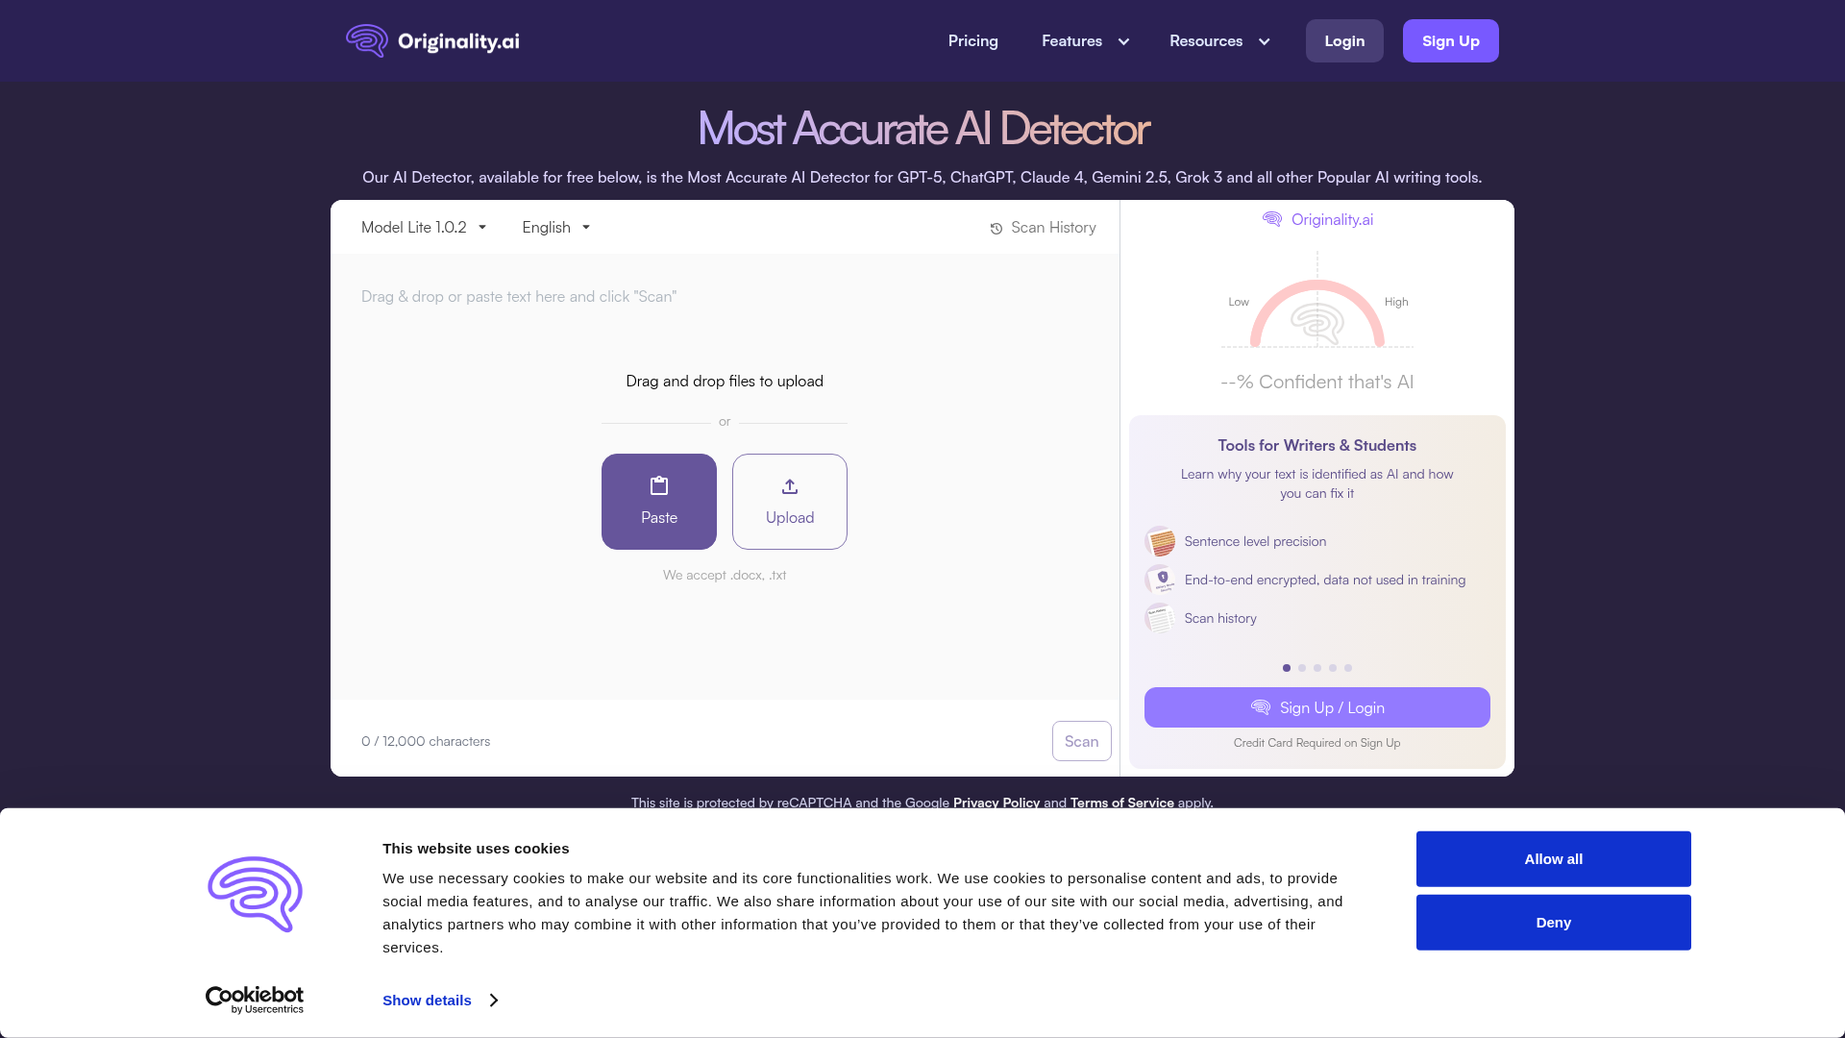Open the Pricing page from the navbar

(x=972, y=41)
